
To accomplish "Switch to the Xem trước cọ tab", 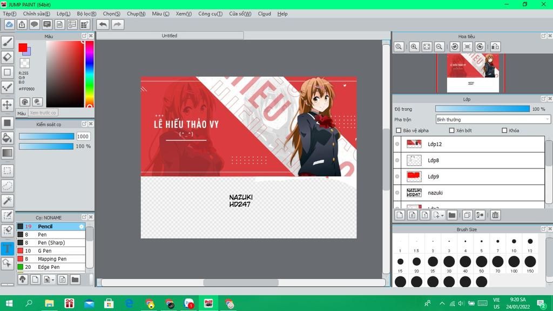I will click(43, 113).
